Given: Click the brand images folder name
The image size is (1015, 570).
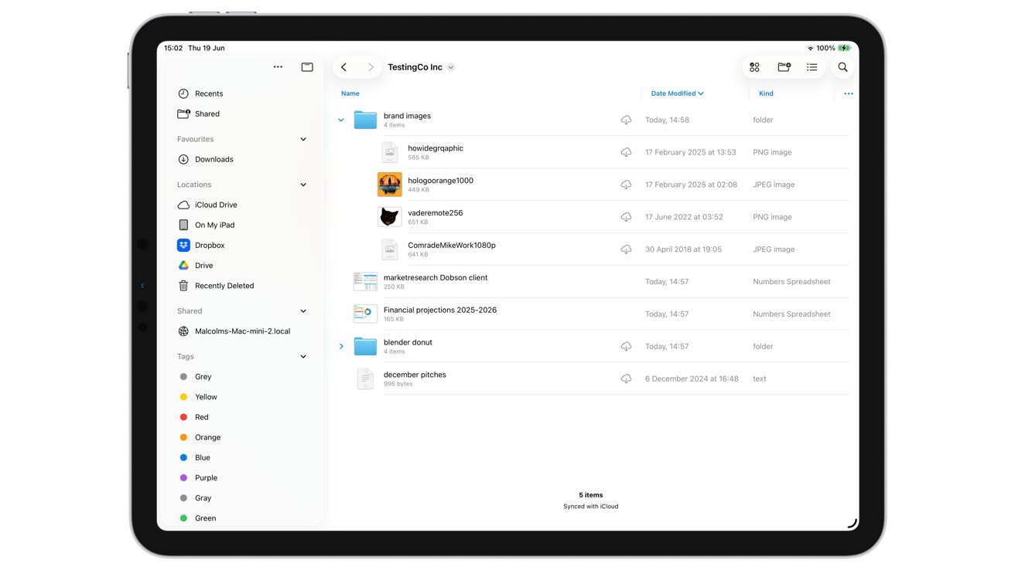Looking at the screenshot, I should click(x=407, y=116).
